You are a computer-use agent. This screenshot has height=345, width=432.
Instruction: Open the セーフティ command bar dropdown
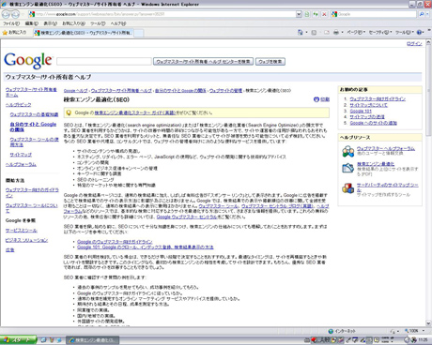(380, 32)
